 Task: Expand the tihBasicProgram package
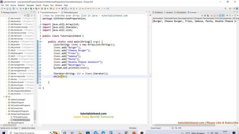point(7,103)
